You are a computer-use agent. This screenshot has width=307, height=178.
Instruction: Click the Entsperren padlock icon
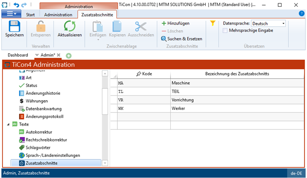pos(41,26)
